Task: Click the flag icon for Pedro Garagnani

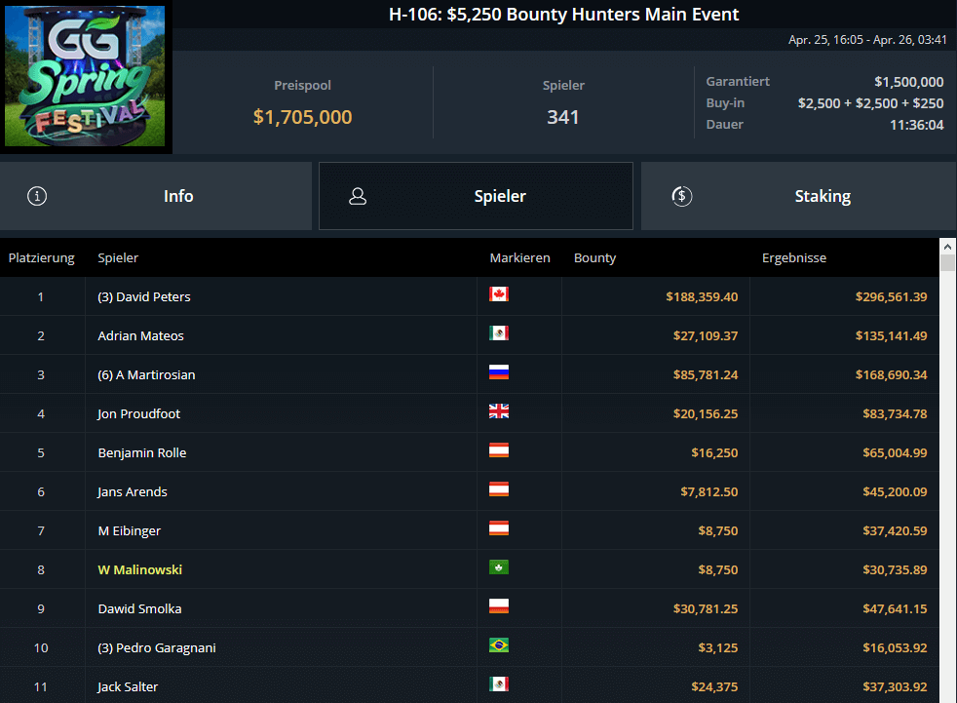Action: point(499,645)
